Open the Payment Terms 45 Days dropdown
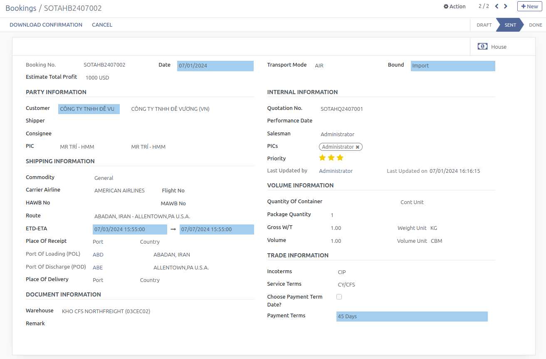The height and width of the screenshot is (359, 546). [x=411, y=317]
